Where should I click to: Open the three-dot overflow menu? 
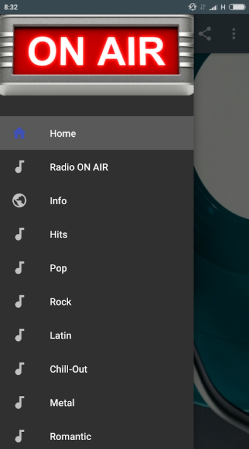click(234, 34)
